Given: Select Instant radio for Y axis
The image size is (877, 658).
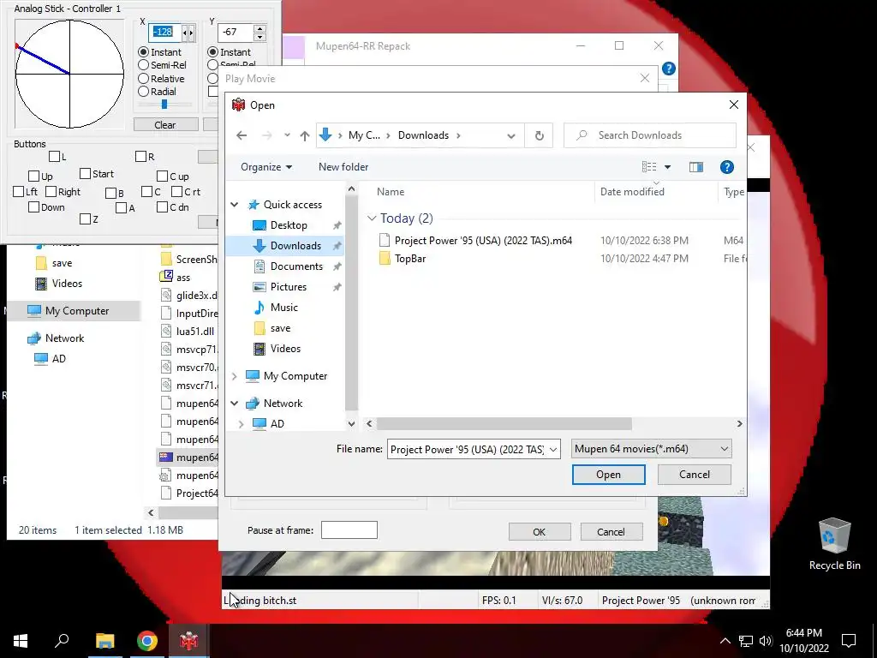Looking at the screenshot, I should click(212, 52).
